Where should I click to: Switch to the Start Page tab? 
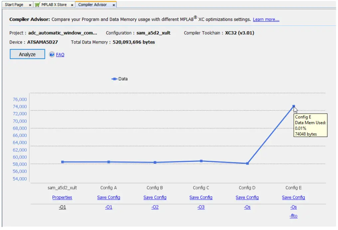pos(14,5)
